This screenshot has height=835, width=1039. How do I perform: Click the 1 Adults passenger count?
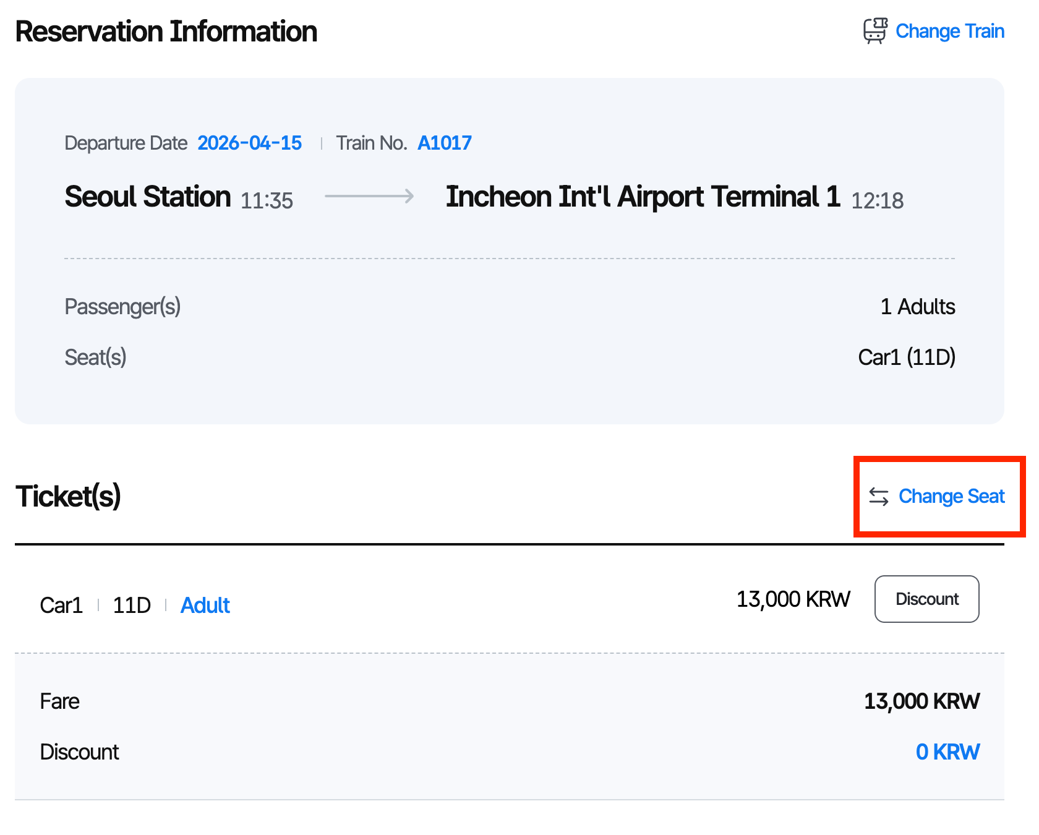(x=918, y=306)
